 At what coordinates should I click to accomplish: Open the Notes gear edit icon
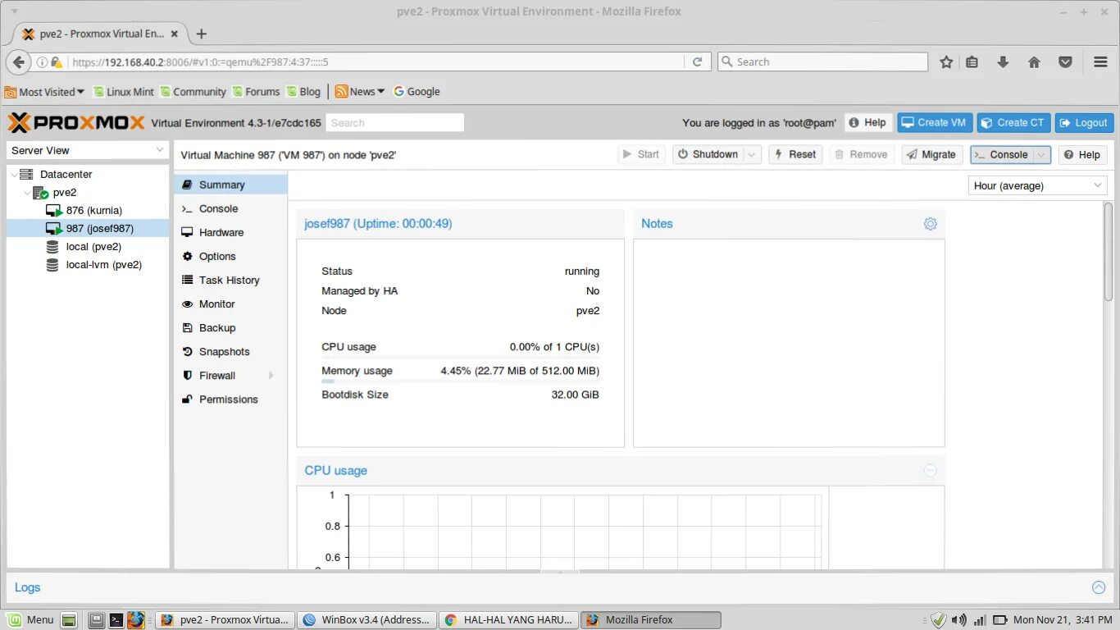click(930, 224)
